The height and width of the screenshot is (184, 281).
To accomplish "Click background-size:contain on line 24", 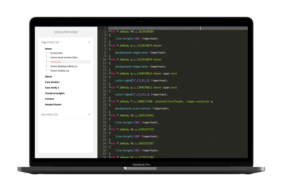I will [x=133, y=108].
